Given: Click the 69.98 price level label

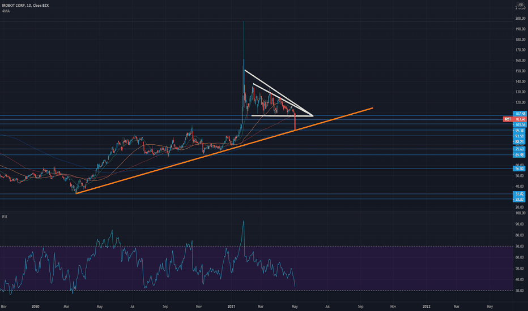Looking at the screenshot, I should tap(520, 155).
